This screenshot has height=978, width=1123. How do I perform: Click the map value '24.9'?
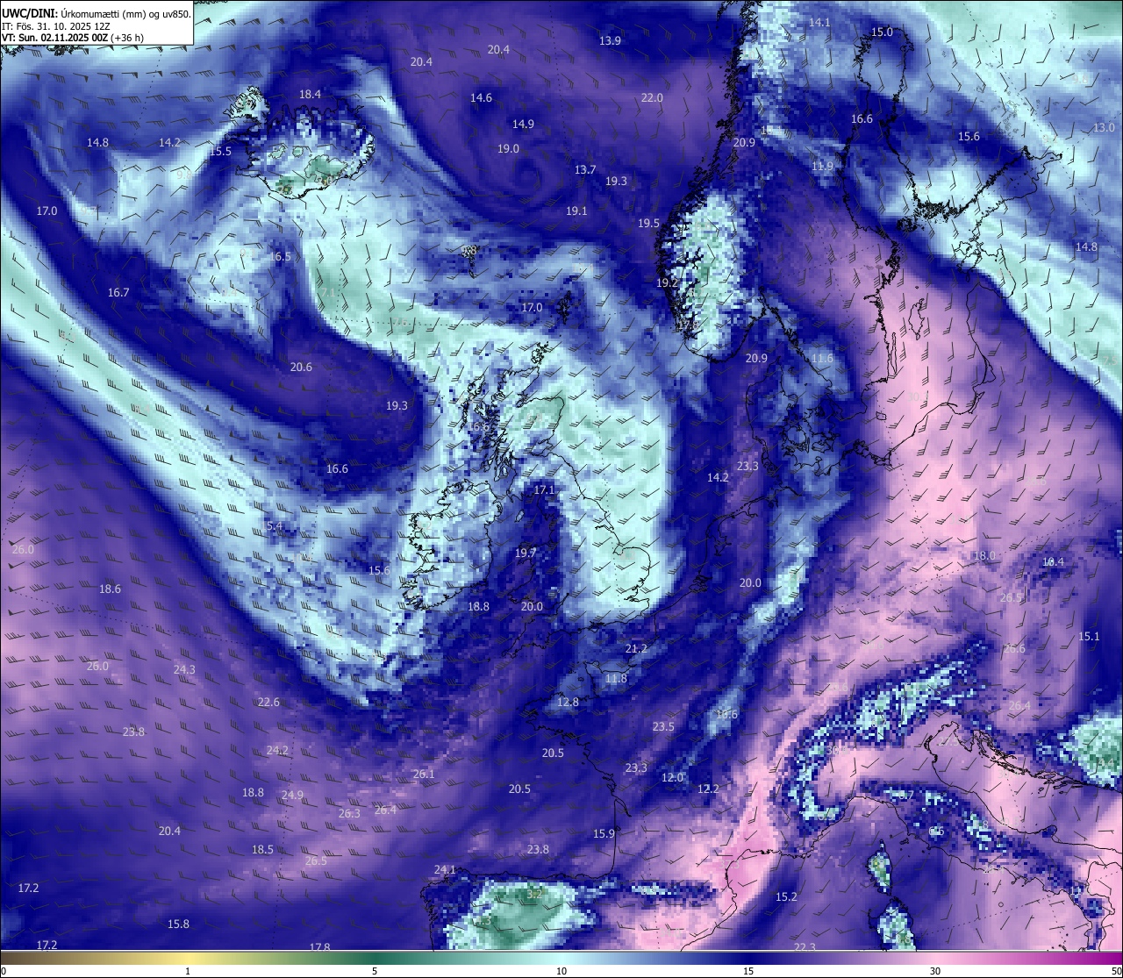click(292, 796)
